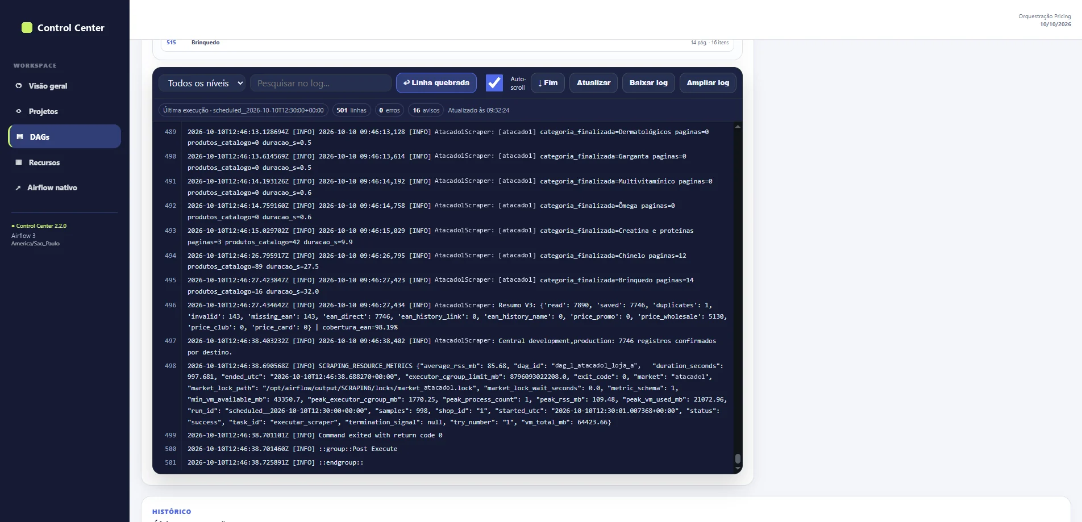Image resolution: width=1082 pixels, height=522 pixels.
Task: Click the 0 erros chip
Action: (x=389, y=110)
